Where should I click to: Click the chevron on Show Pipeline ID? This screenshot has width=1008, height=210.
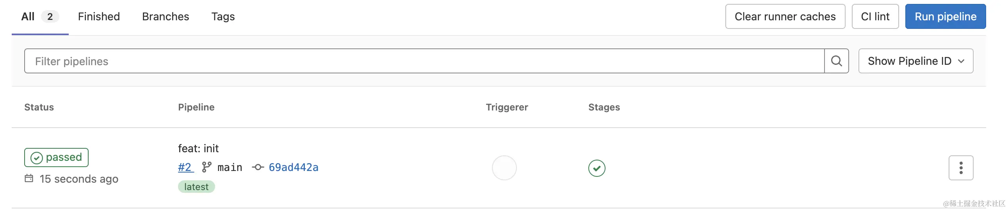pos(961,61)
